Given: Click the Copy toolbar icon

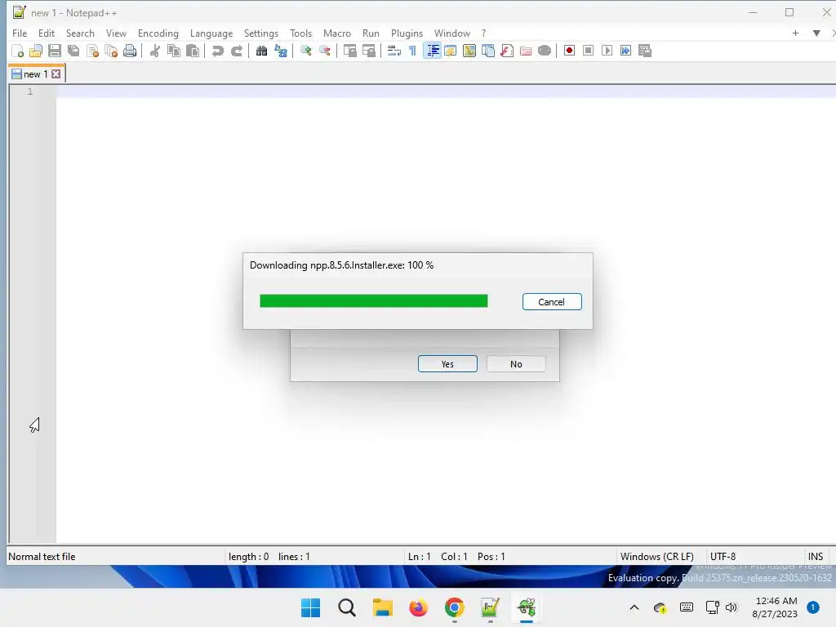Looking at the screenshot, I should click(x=174, y=51).
